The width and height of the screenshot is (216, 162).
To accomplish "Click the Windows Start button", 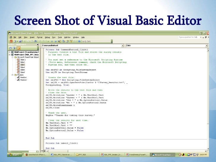I will (15, 155).
